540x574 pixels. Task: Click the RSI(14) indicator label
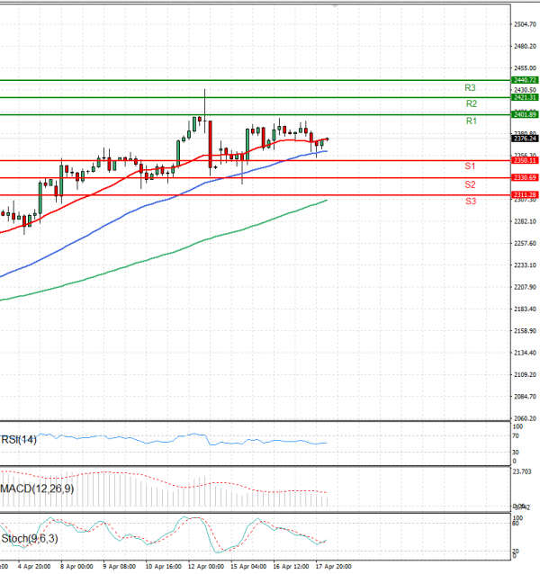(19, 439)
